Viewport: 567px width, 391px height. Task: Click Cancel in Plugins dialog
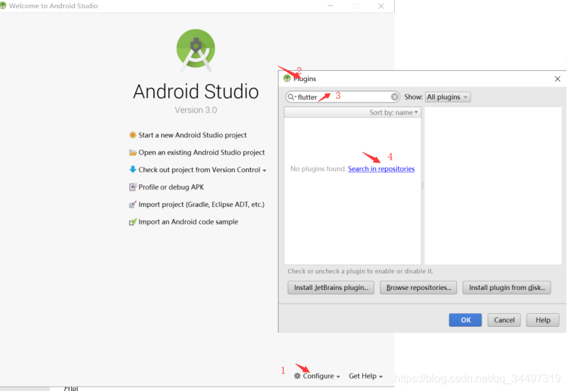coord(504,320)
